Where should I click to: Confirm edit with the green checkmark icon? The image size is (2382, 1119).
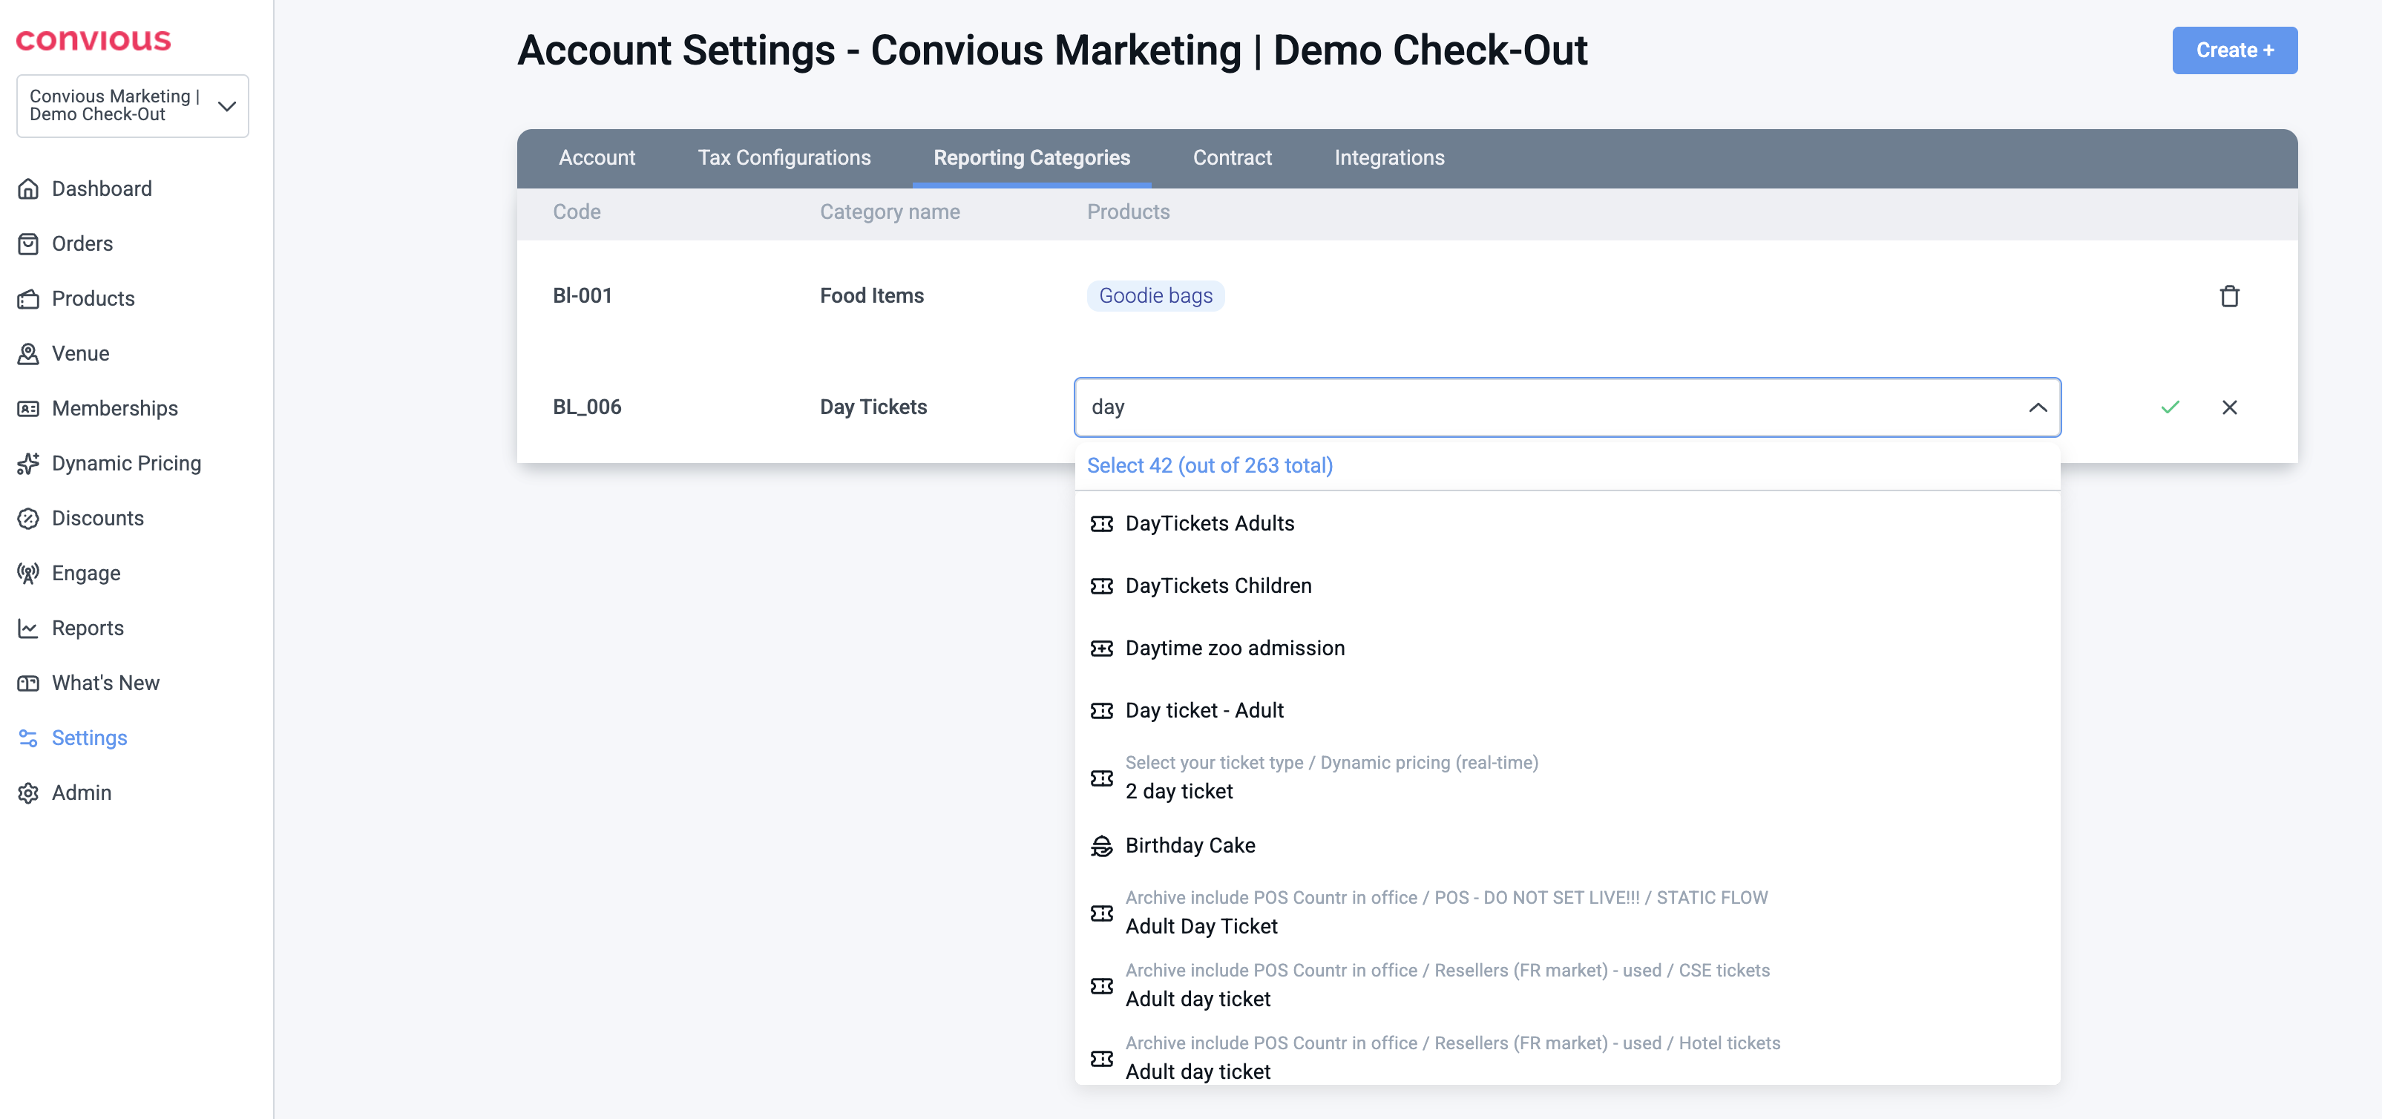click(x=2169, y=407)
